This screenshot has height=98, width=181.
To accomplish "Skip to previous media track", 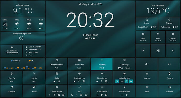I will [x=143, y=51].
